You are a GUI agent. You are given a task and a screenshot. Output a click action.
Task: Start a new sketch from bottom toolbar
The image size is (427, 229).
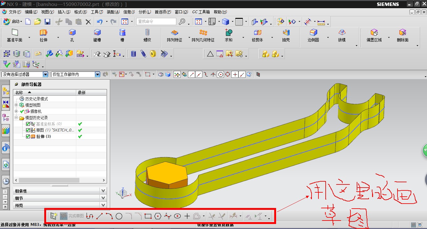coord(54,216)
